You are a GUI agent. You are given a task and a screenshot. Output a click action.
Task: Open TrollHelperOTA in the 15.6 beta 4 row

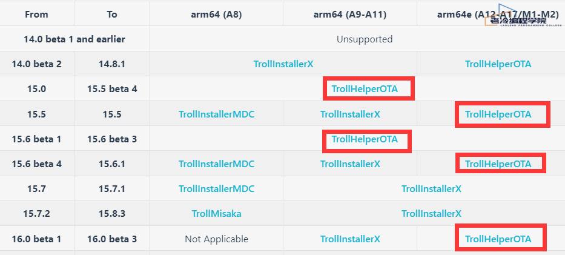[498, 164]
